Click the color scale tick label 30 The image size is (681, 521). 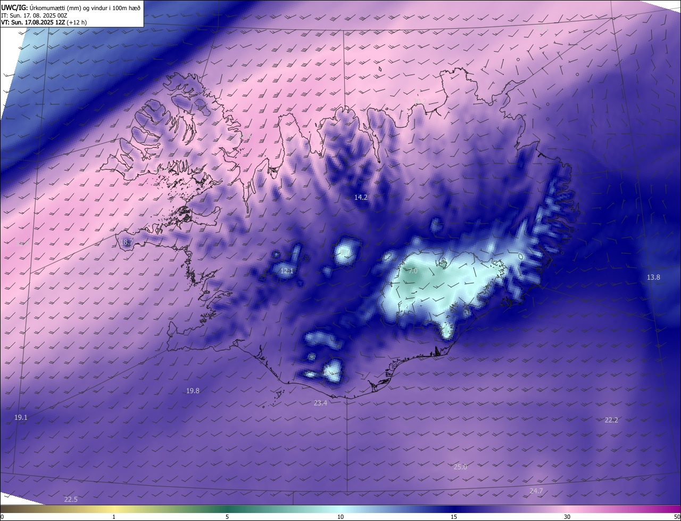tap(567, 517)
